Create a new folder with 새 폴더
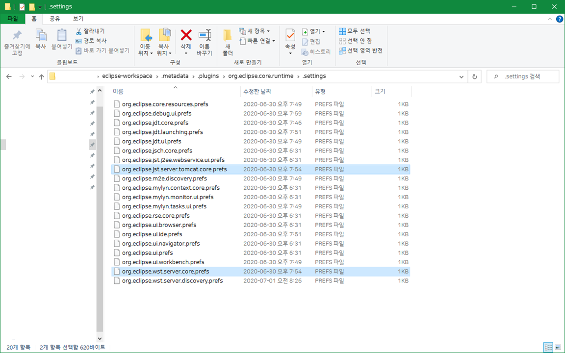This screenshot has width=565, height=353. pos(228,42)
